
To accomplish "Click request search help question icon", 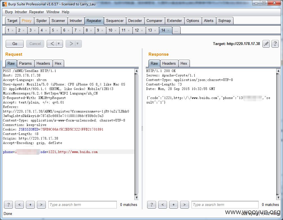I will [x=8, y=205].
